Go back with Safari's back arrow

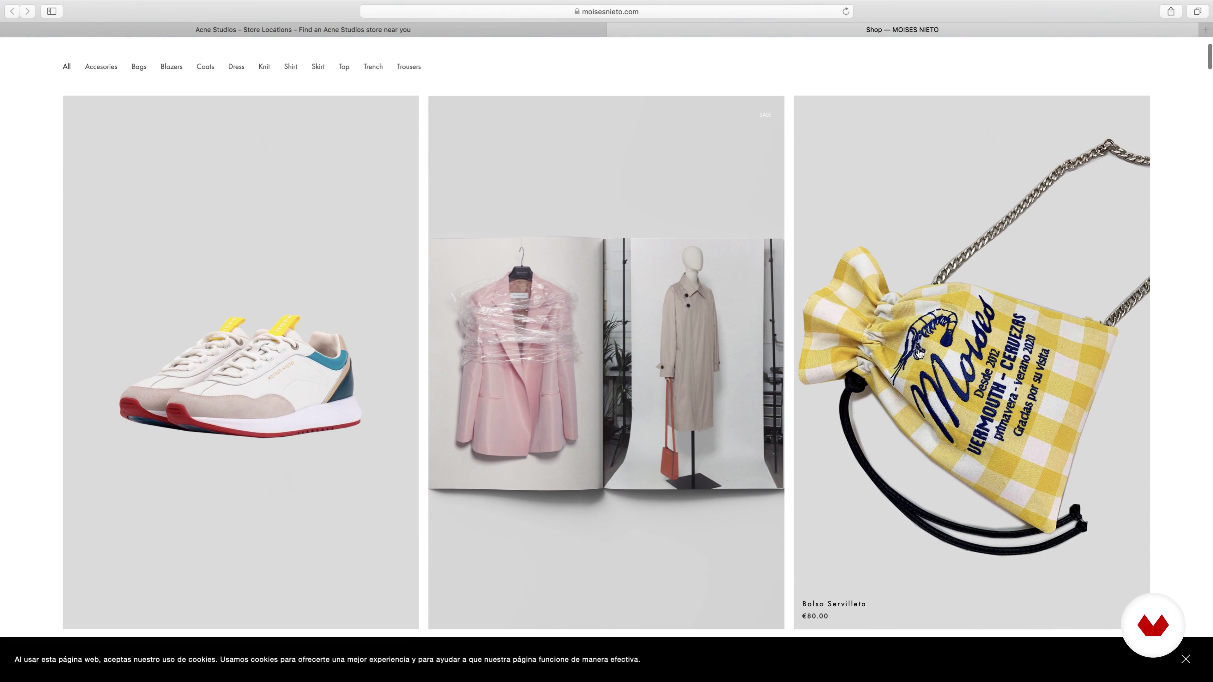tap(13, 11)
